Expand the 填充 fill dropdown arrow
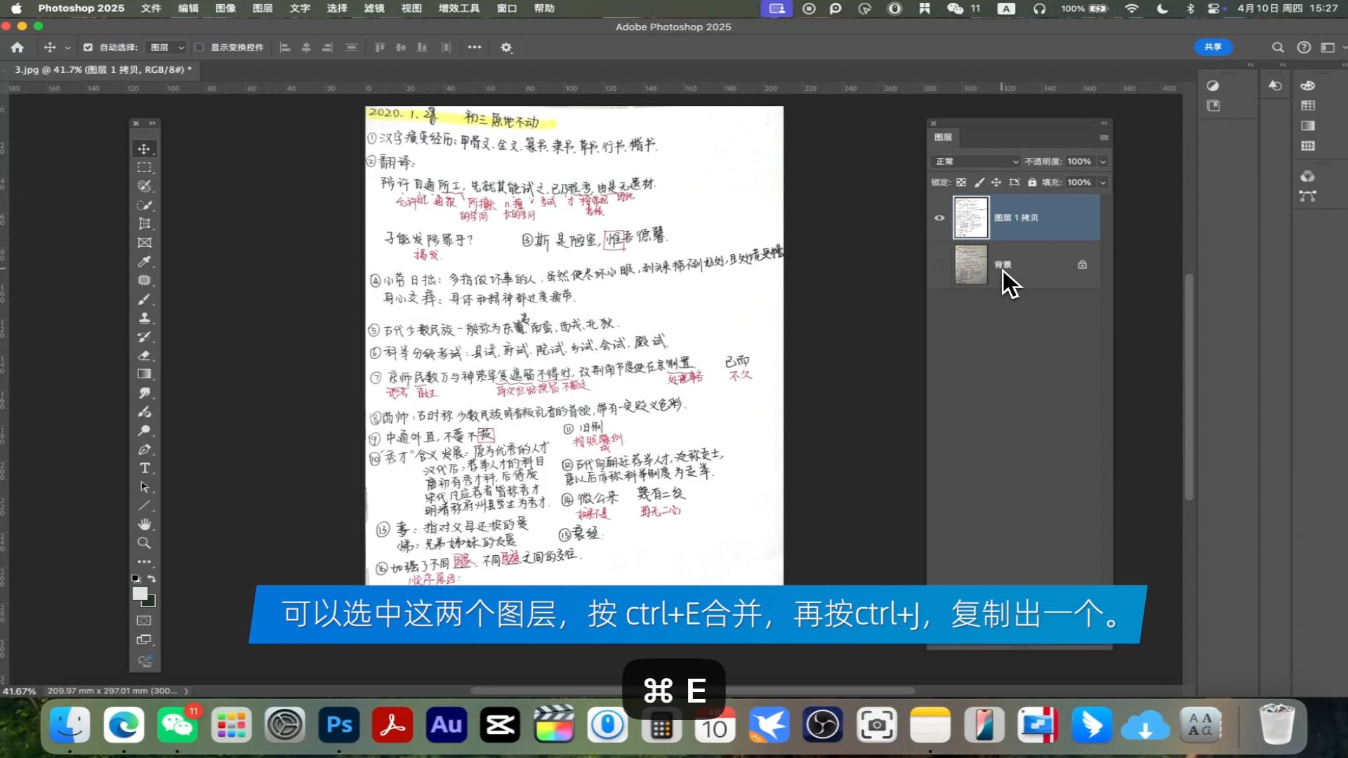This screenshot has height=758, width=1348. 1103,182
